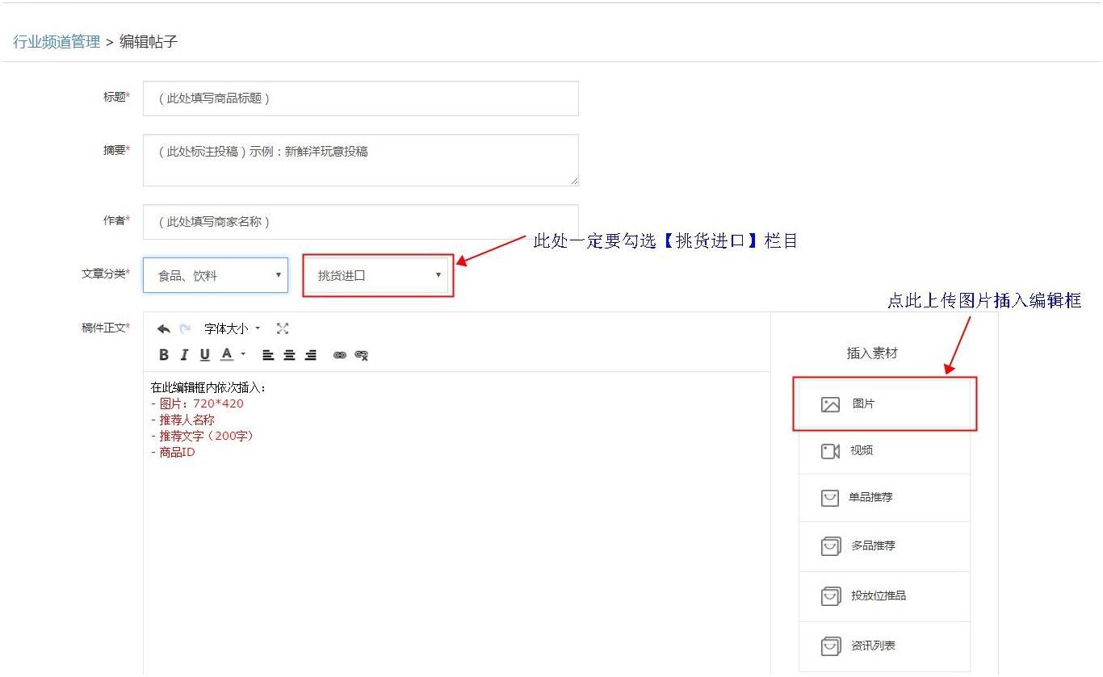Viewport: 1103px width, 677px height.
Task: Apply underline formatting
Action: coord(204,355)
